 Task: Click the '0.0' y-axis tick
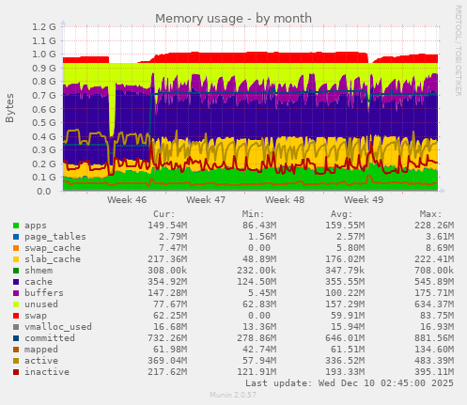(x=44, y=191)
